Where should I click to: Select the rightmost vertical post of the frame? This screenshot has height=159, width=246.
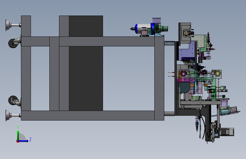[159, 78]
